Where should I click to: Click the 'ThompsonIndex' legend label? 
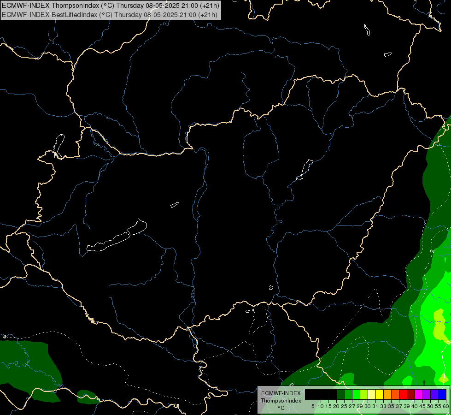click(281, 401)
